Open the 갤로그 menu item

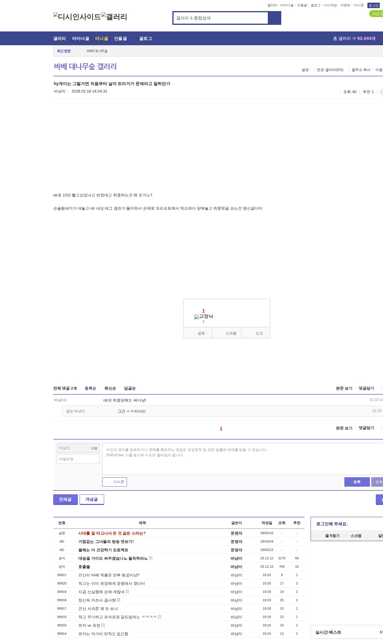click(x=145, y=39)
